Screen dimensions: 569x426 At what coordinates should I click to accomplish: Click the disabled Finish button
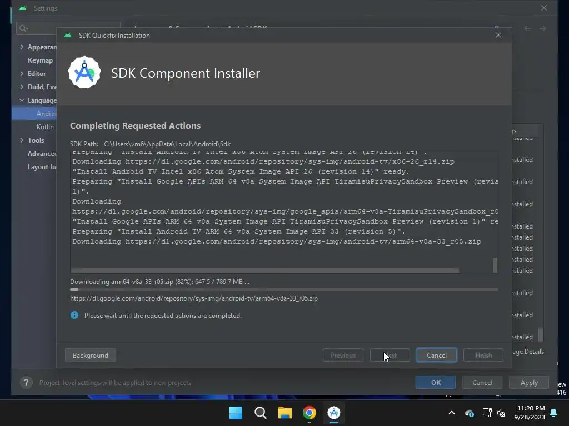click(483, 356)
